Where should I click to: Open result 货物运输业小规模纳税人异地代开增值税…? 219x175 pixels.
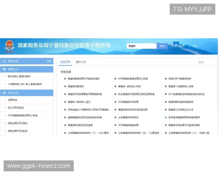[x=89, y=110]
